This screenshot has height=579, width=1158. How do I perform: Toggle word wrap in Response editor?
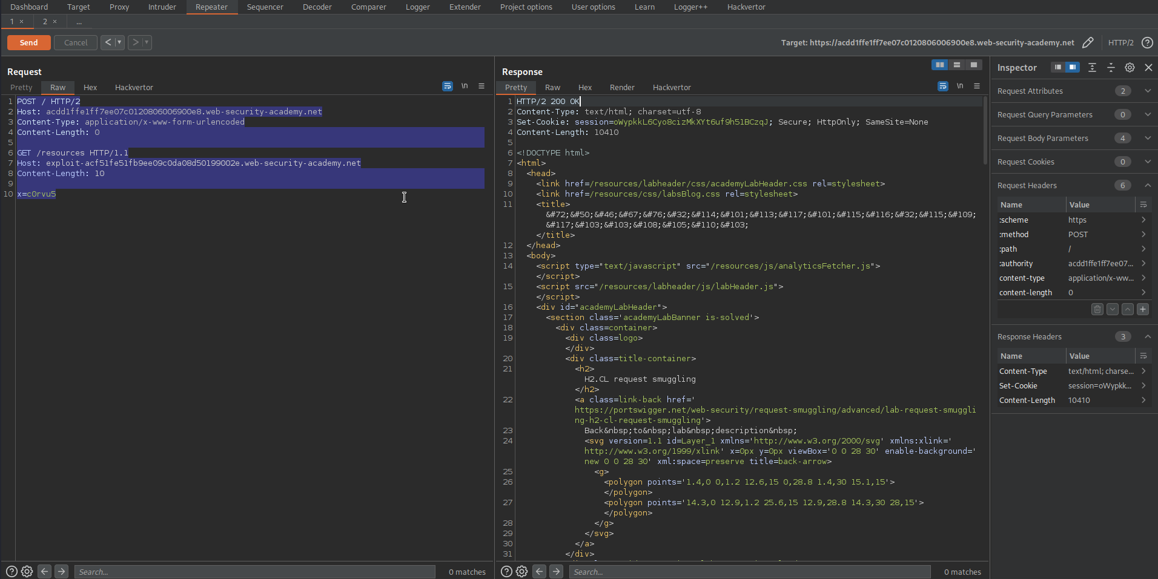[x=943, y=87]
